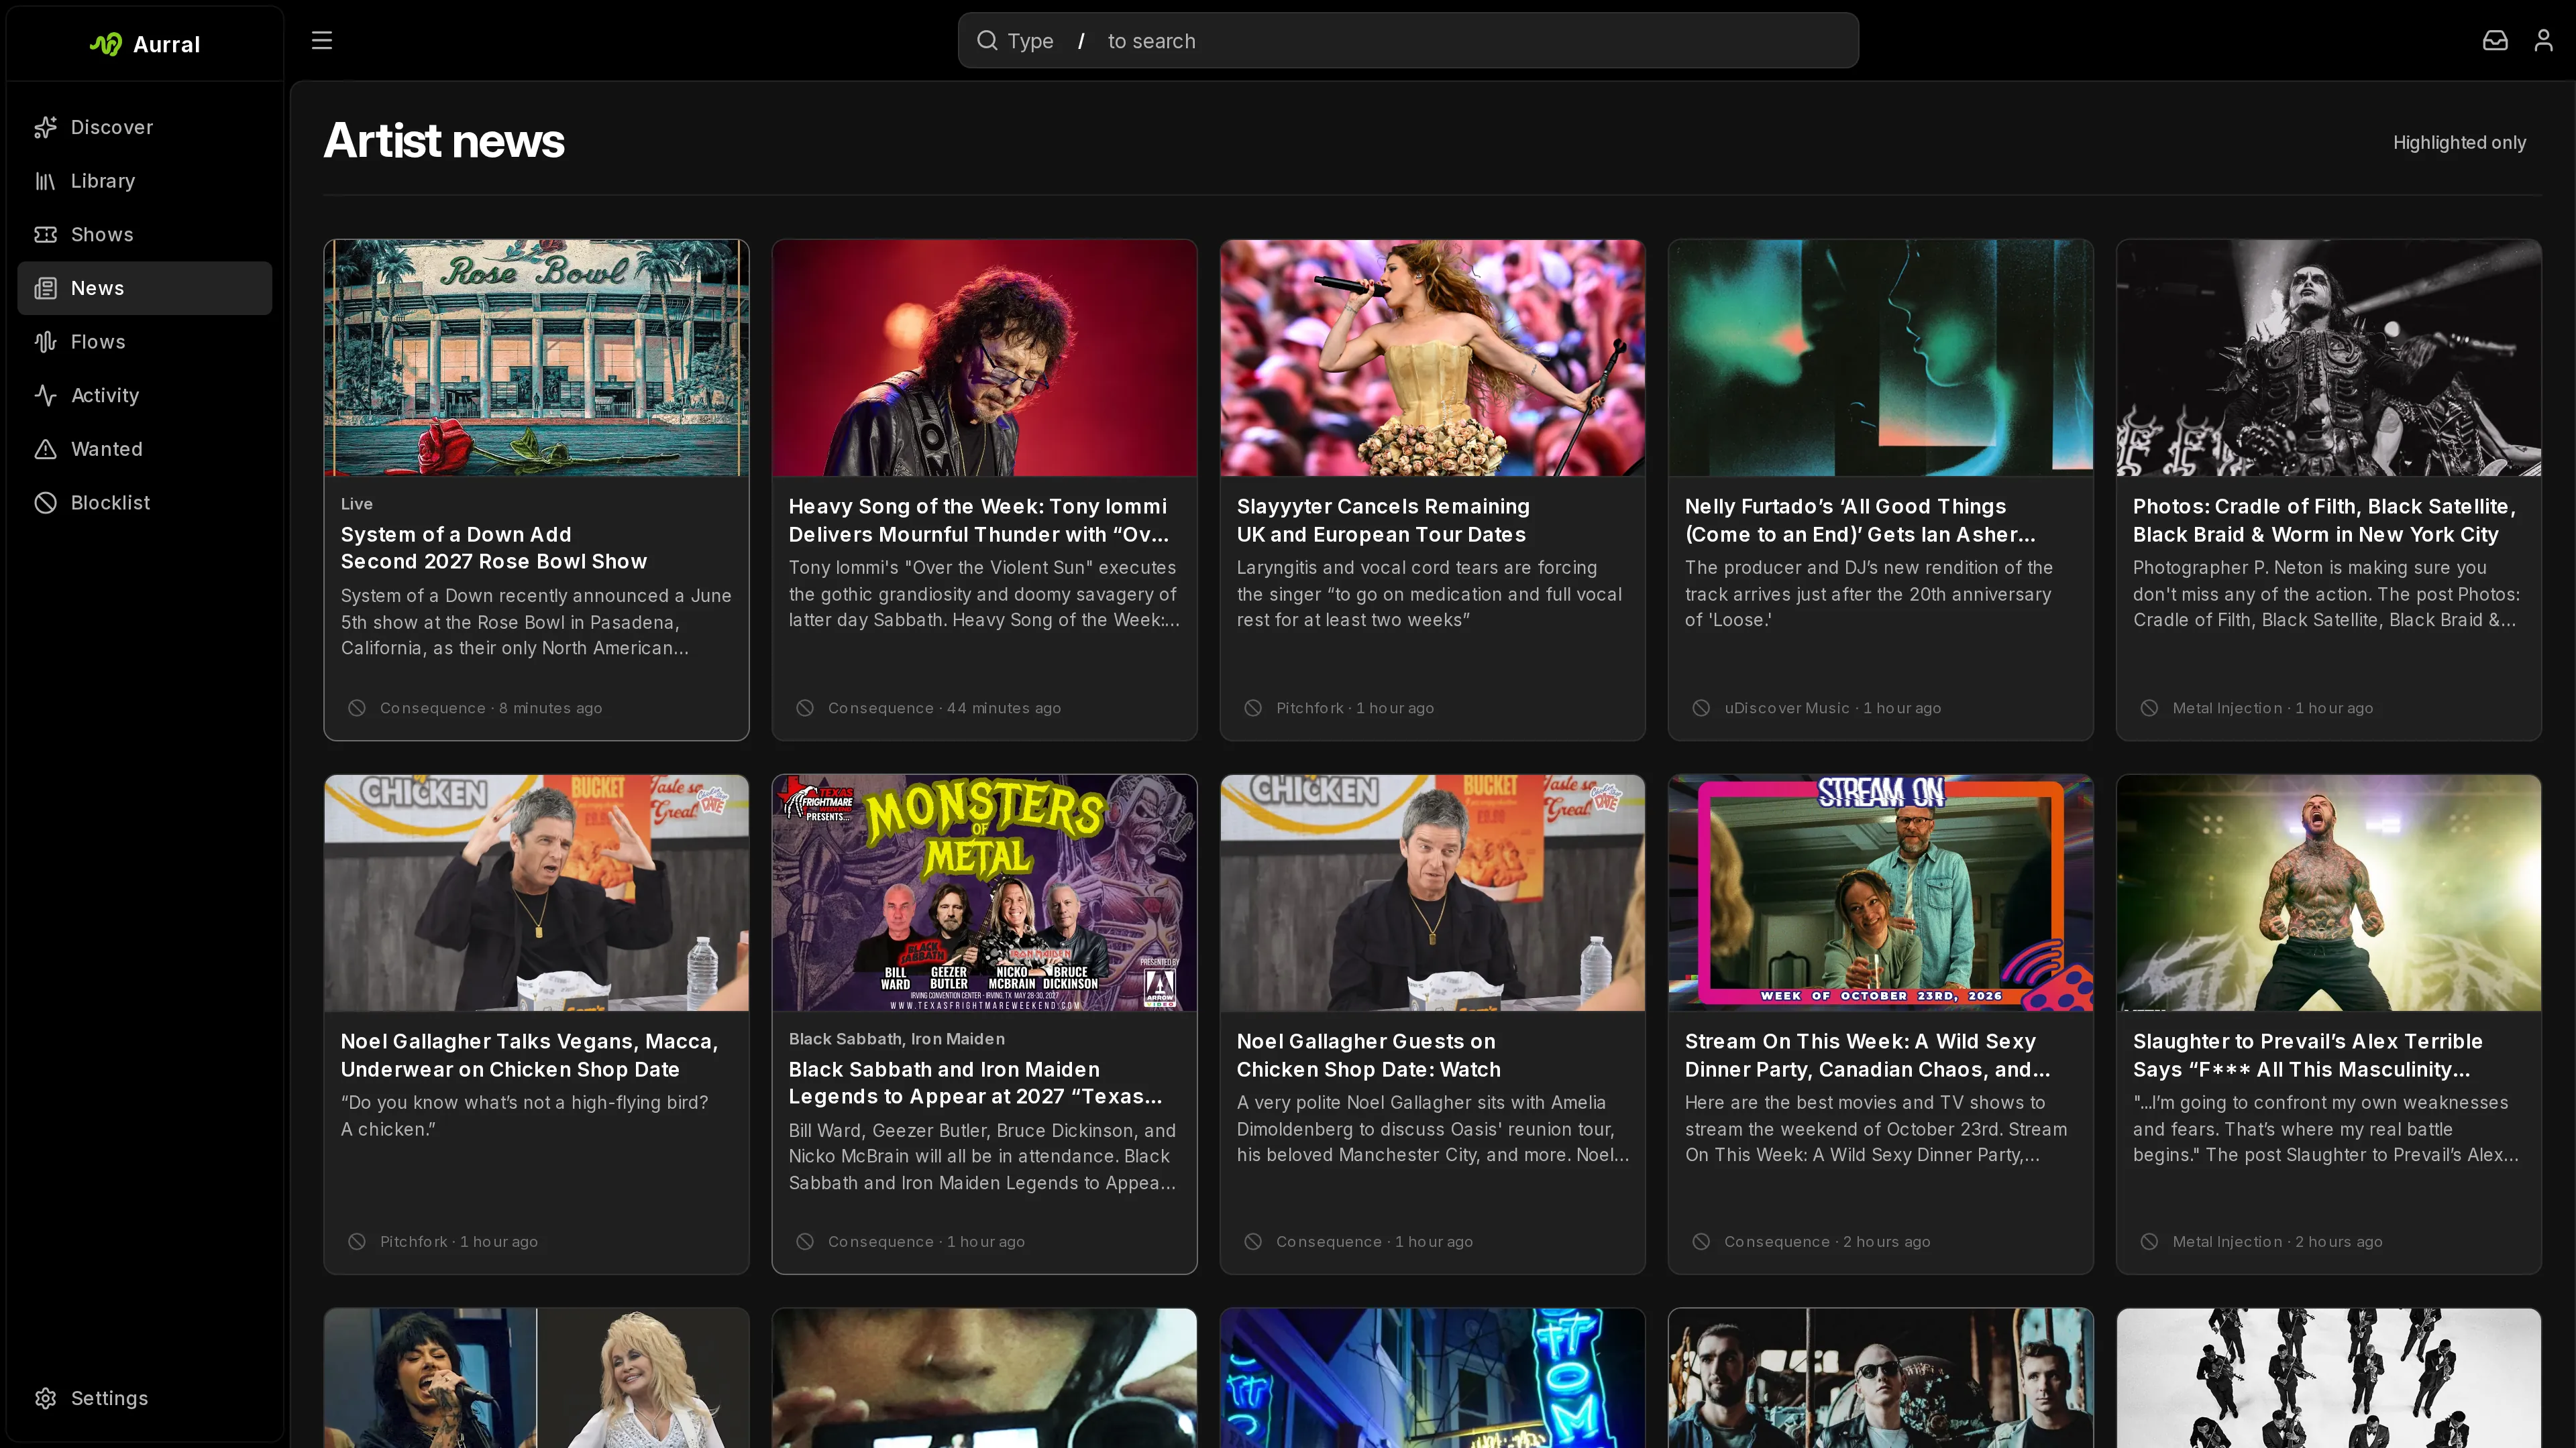Open Settings at sidebar bottom

[x=145, y=1398]
